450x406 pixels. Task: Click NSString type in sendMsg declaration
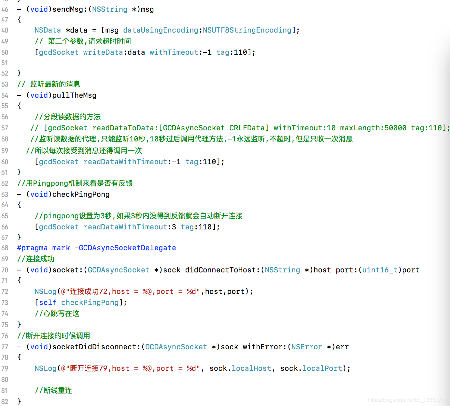[x=110, y=9]
